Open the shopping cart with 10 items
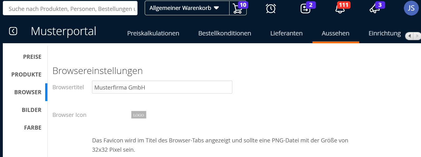The height and width of the screenshot is (157, 421). [238, 8]
